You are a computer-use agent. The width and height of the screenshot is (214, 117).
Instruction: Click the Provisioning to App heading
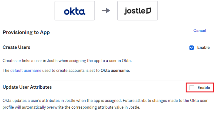pyautogui.click(x=26, y=33)
